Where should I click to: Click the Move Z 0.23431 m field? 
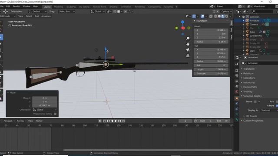pyautogui.click(x=45, y=105)
